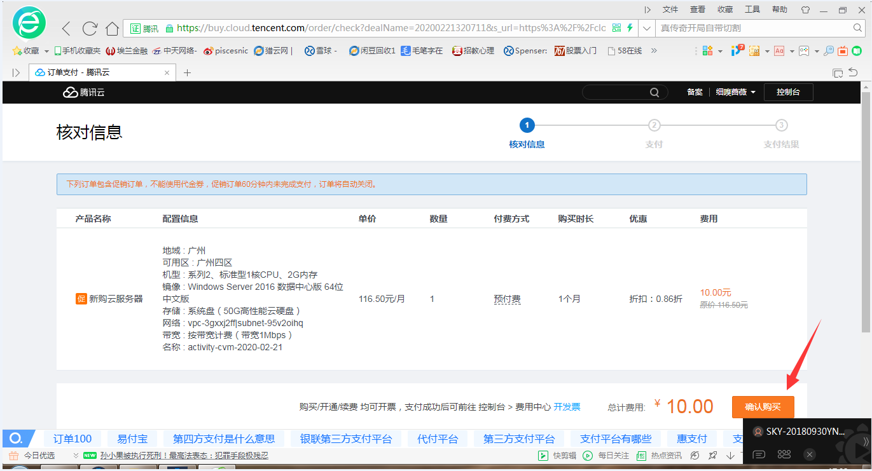The height and width of the screenshot is (471, 872).
Task: Click the 订单100 suggestion
Action: tap(73, 439)
